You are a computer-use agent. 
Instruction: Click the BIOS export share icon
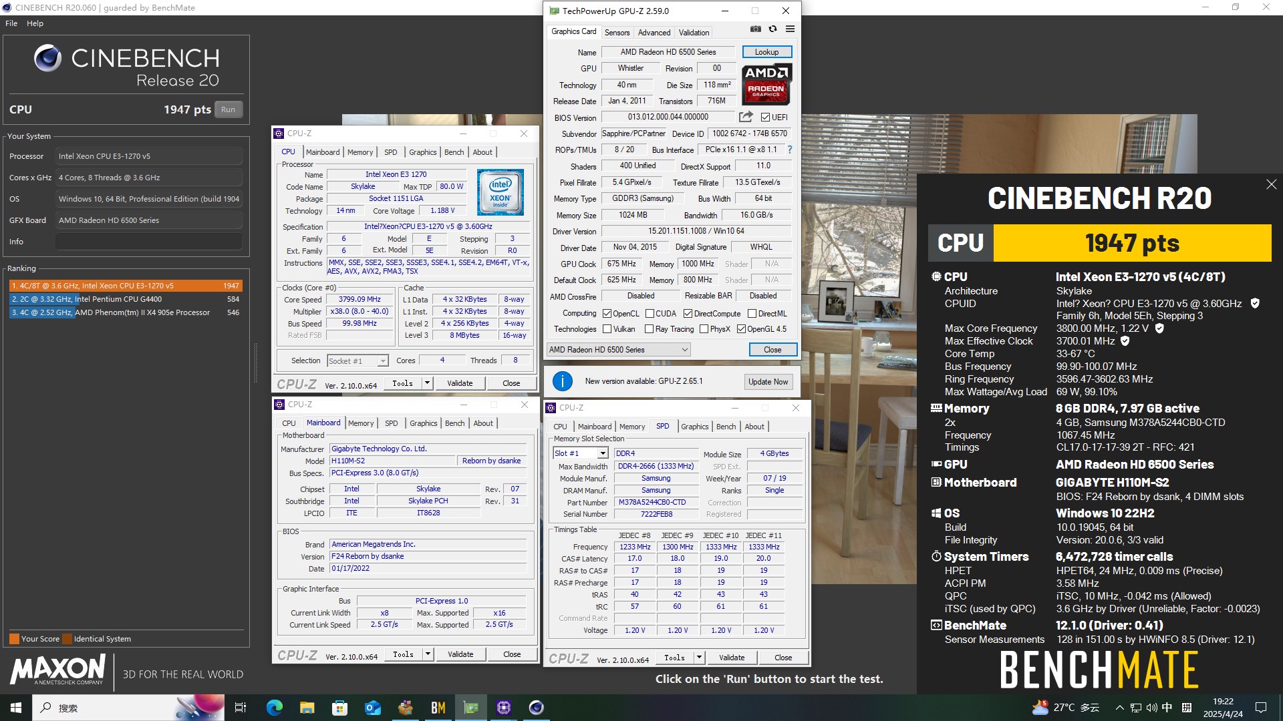point(745,117)
